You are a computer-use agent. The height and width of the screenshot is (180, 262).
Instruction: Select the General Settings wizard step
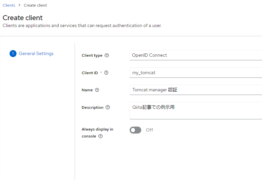[x=36, y=53]
